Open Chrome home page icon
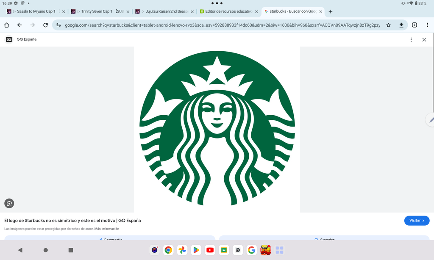Screen dimensions: 434x260 click(x=7, y=25)
